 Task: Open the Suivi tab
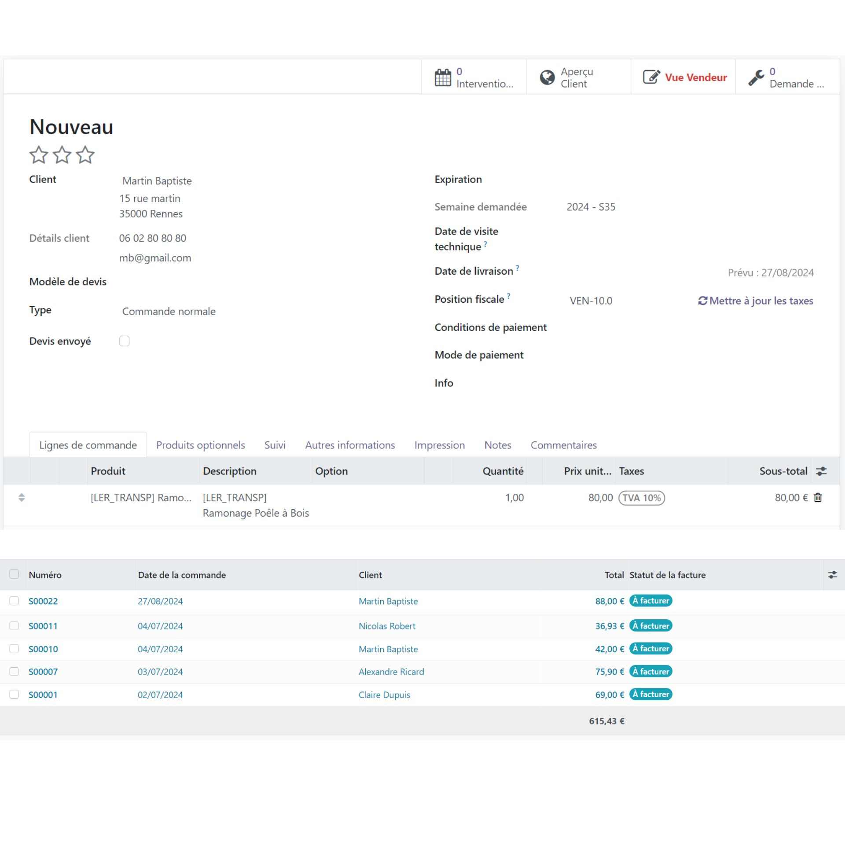point(275,445)
